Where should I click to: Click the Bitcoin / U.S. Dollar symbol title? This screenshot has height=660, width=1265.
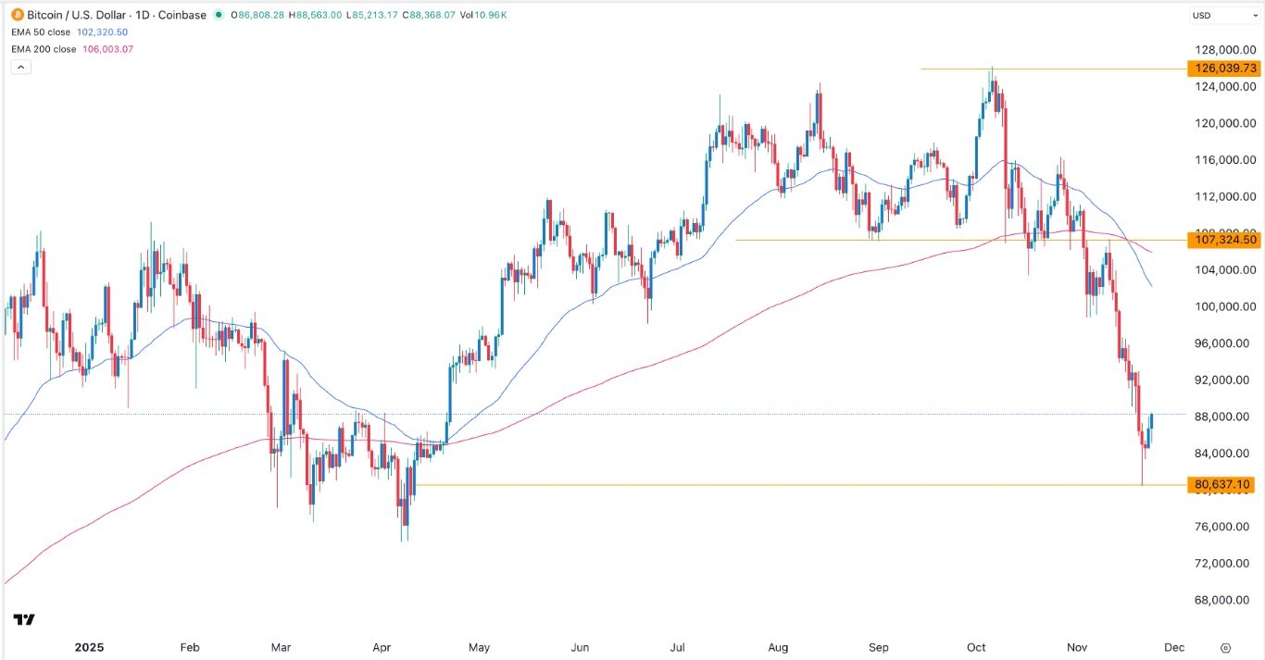pyautogui.click(x=77, y=15)
